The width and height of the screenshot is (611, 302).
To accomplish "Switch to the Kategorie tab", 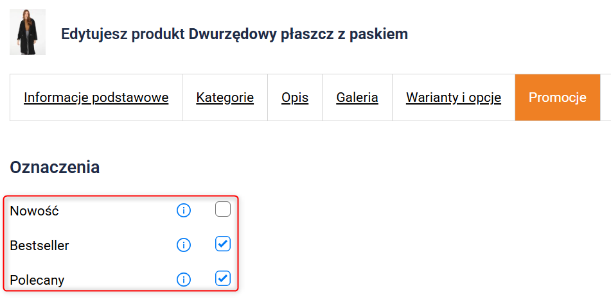I will click(x=225, y=97).
